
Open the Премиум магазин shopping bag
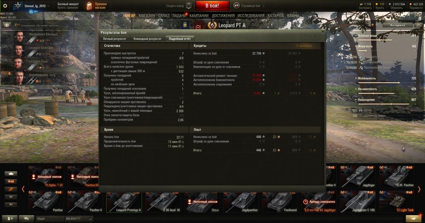tap(90, 6)
